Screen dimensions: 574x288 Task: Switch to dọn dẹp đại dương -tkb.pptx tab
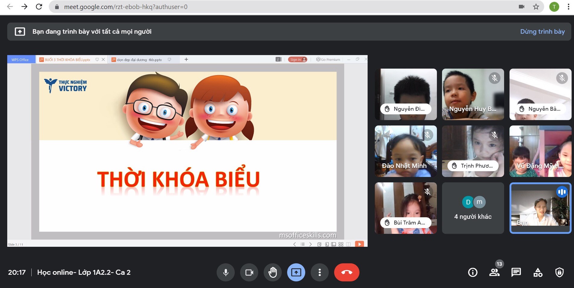tap(139, 60)
